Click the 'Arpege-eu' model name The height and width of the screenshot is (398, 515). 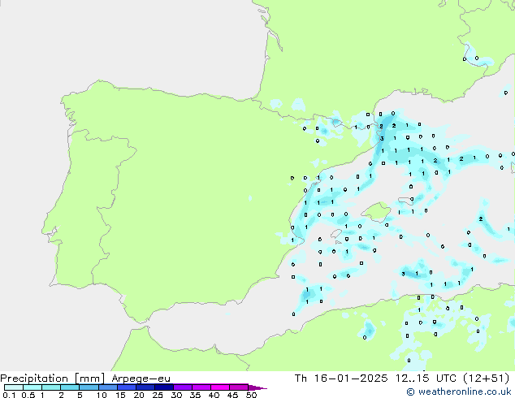click(141, 379)
